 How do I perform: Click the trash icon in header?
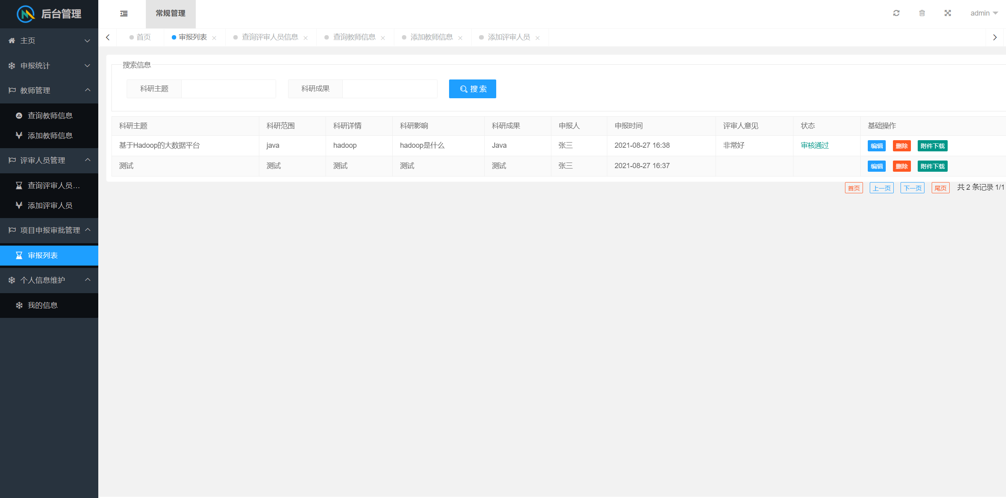click(922, 13)
